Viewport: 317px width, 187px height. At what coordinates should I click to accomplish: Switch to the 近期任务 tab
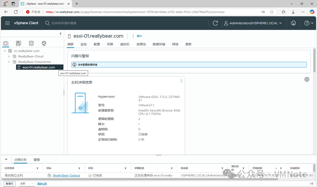20,160
